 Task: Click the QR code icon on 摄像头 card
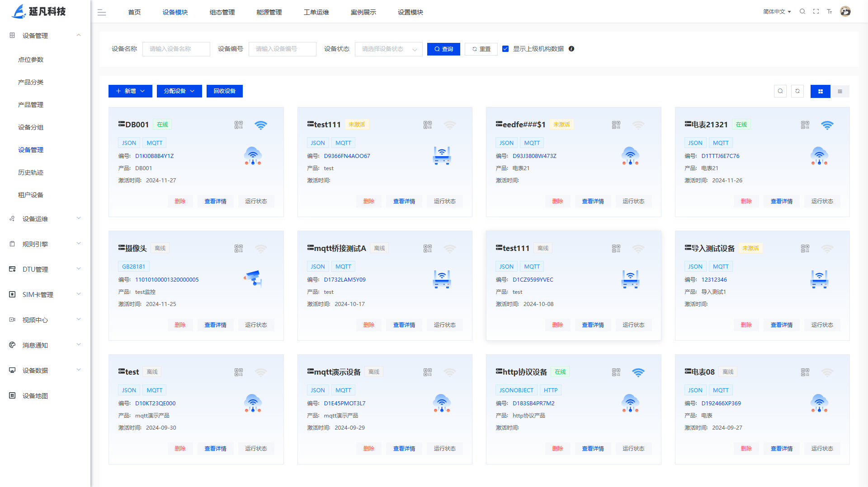pyautogui.click(x=239, y=249)
